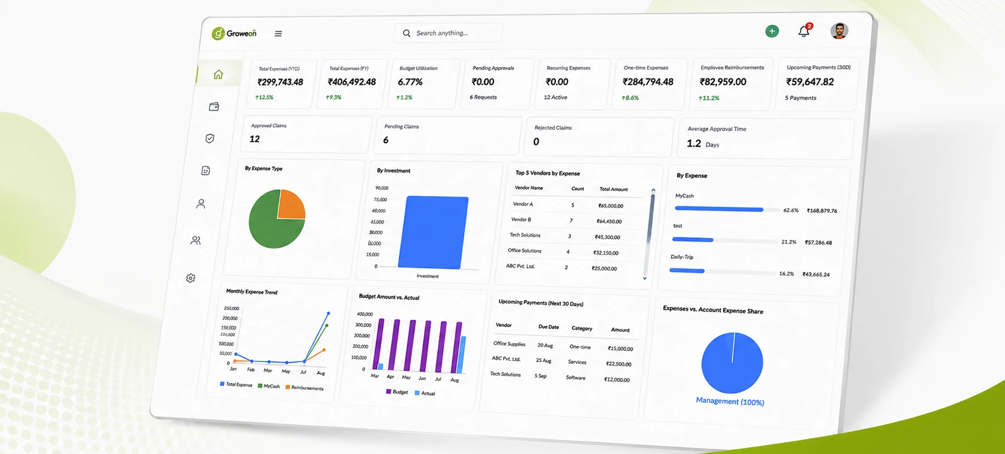This screenshot has width=1005, height=454.
Task: Click the vendors table scroll-up arrow
Action: tap(653, 191)
